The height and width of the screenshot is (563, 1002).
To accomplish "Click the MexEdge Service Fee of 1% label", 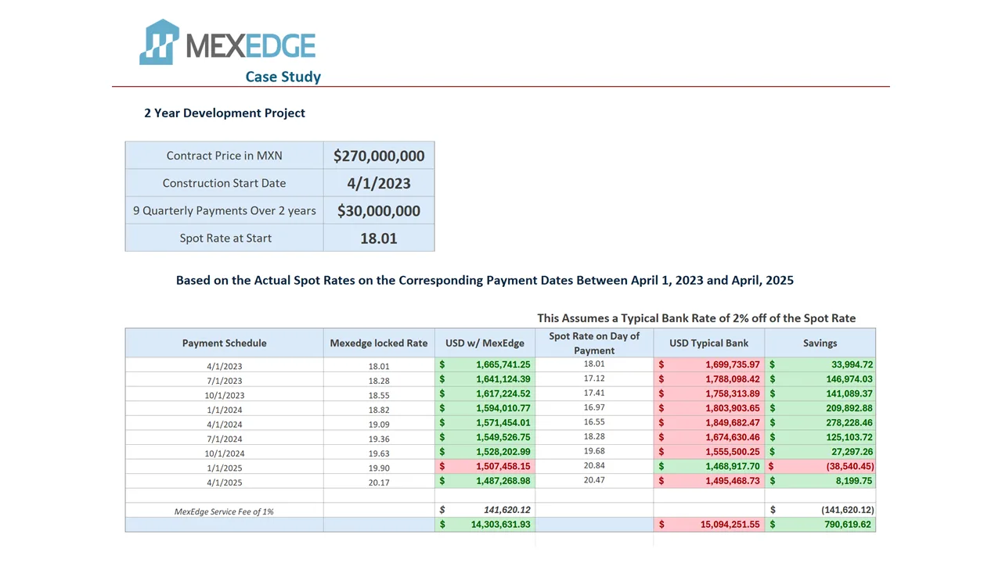I will coord(224,511).
